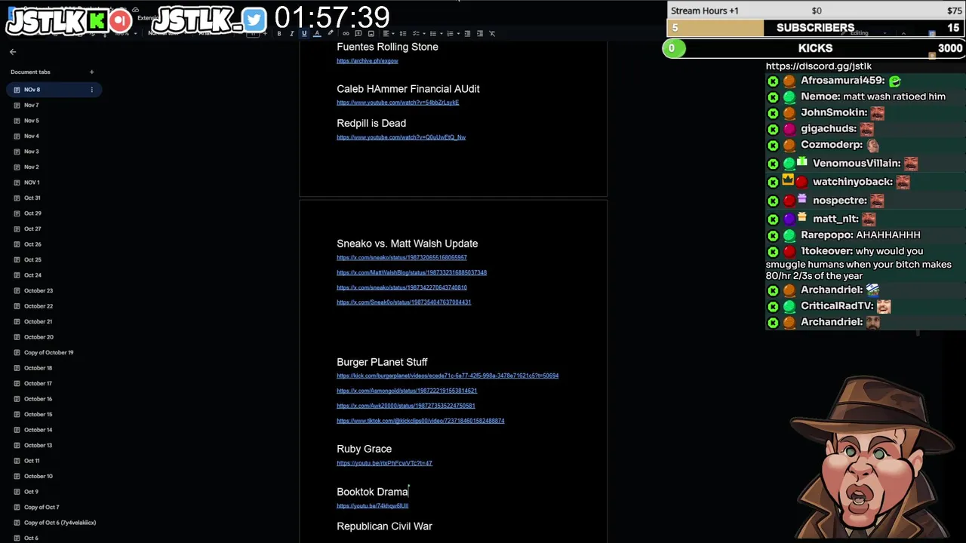
Task: Click the insert link icon
Action: pos(346,33)
